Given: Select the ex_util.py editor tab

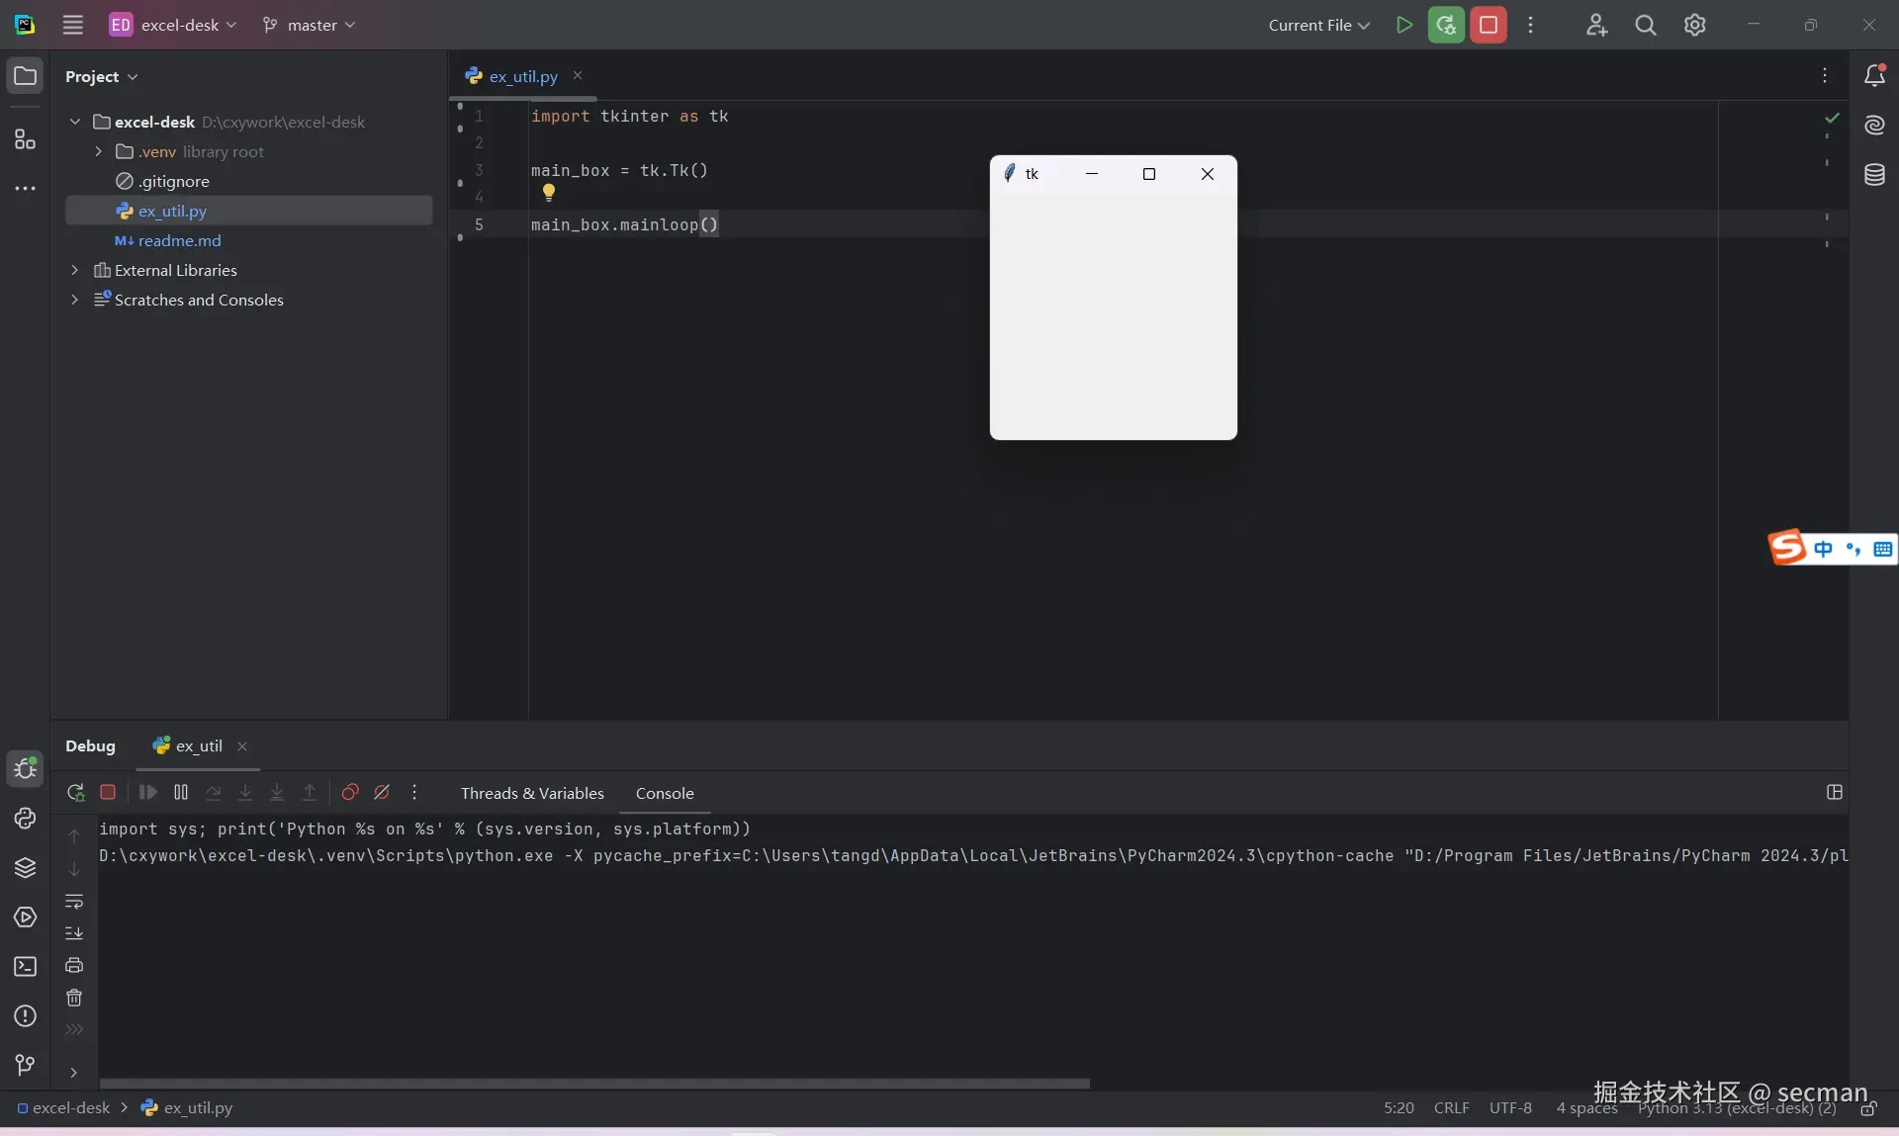Looking at the screenshot, I should (x=522, y=76).
